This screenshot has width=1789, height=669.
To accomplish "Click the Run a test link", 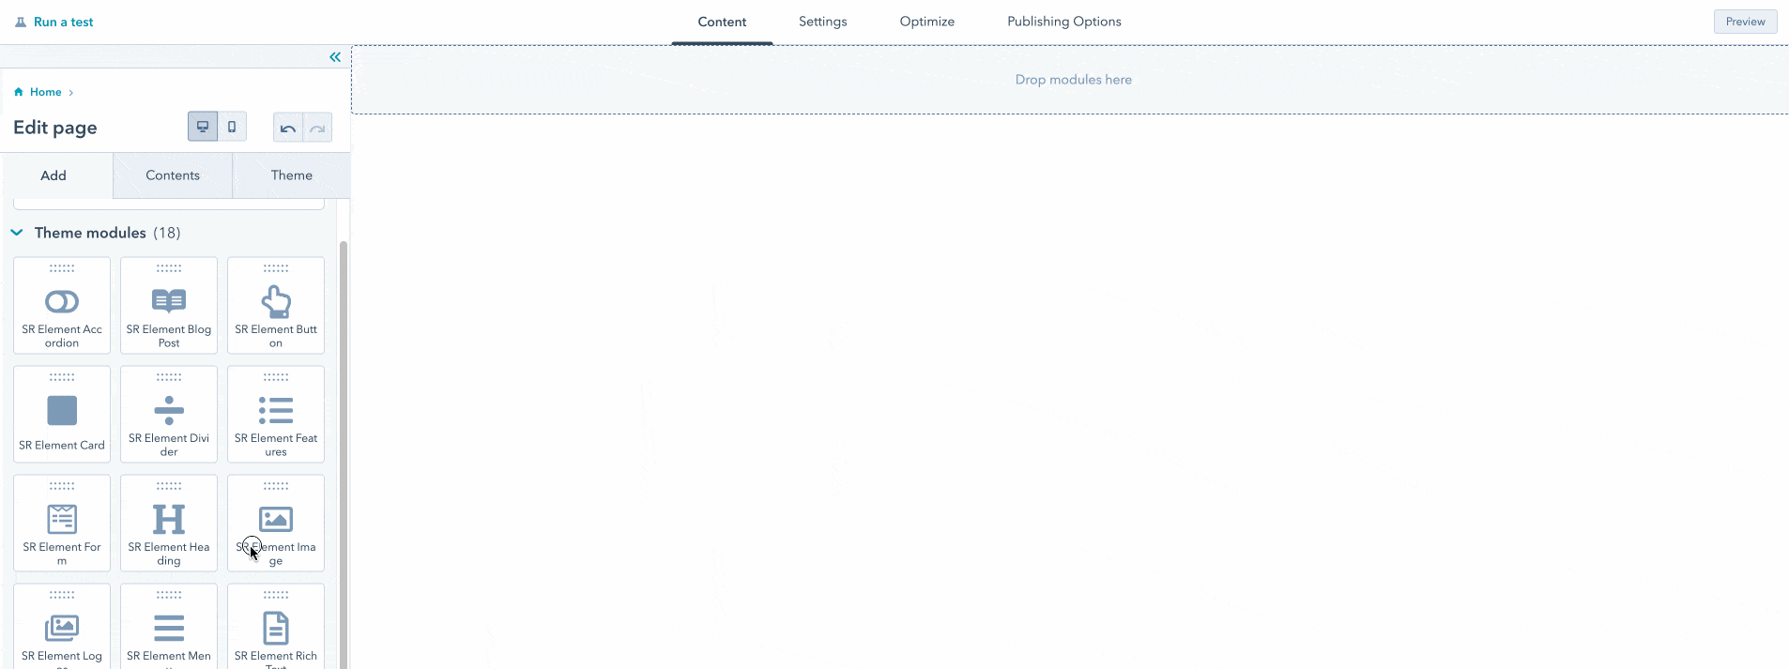I will pyautogui.click(x=64, y=22).
